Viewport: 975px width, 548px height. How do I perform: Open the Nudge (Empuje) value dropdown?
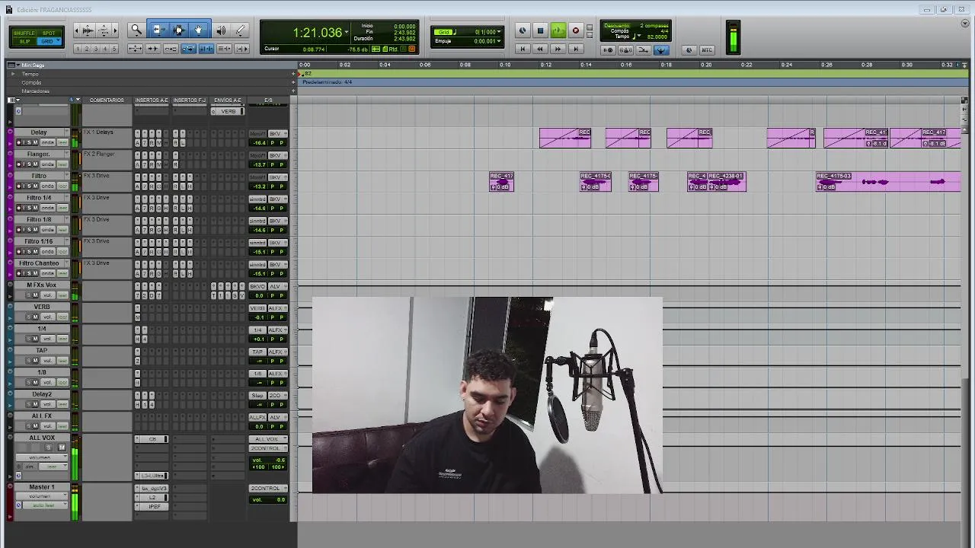click(x=499, y=41)
